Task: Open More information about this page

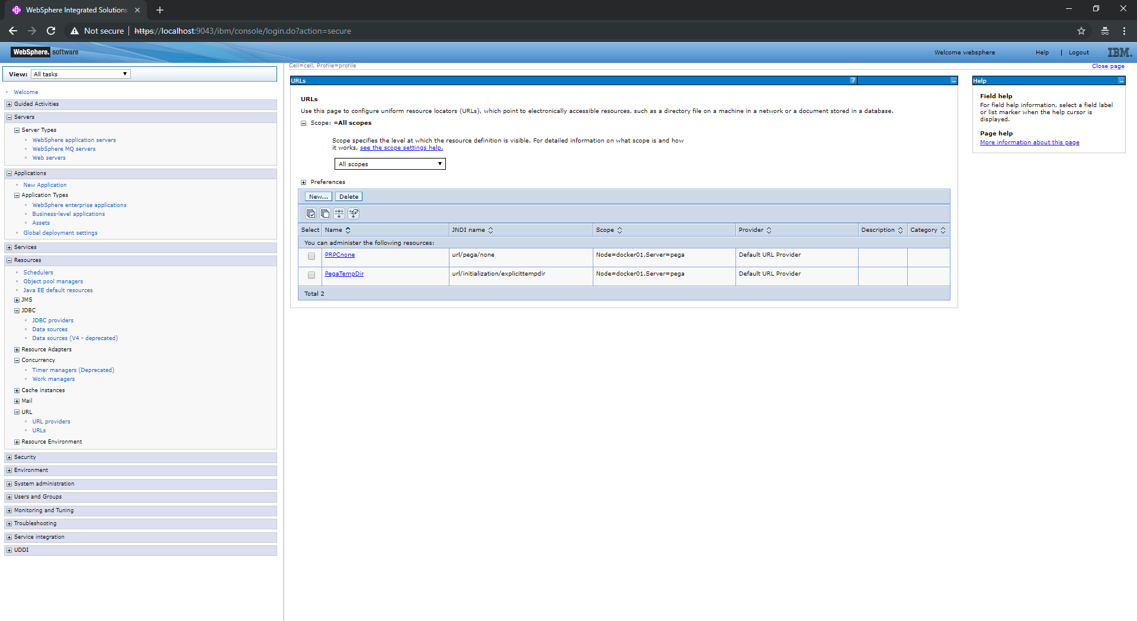Action: 1030,143
